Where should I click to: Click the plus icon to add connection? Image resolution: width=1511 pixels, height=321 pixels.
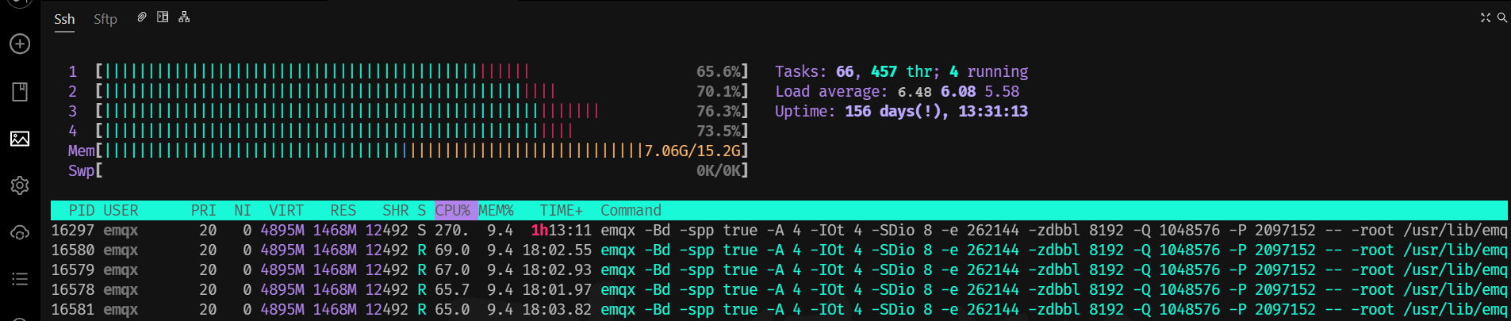coord(20,44)
